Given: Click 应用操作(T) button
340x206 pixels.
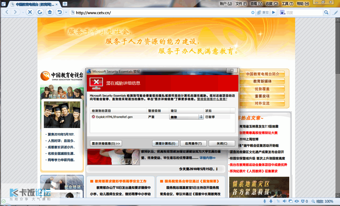Looking at the screenshot, I should point(194,143).
